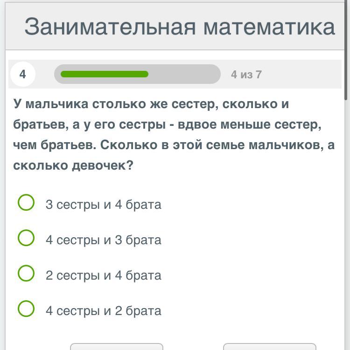Tap the answer text '2 сестры и 4 брата'
Screen dimensions: 350x350
coord(103,275)
